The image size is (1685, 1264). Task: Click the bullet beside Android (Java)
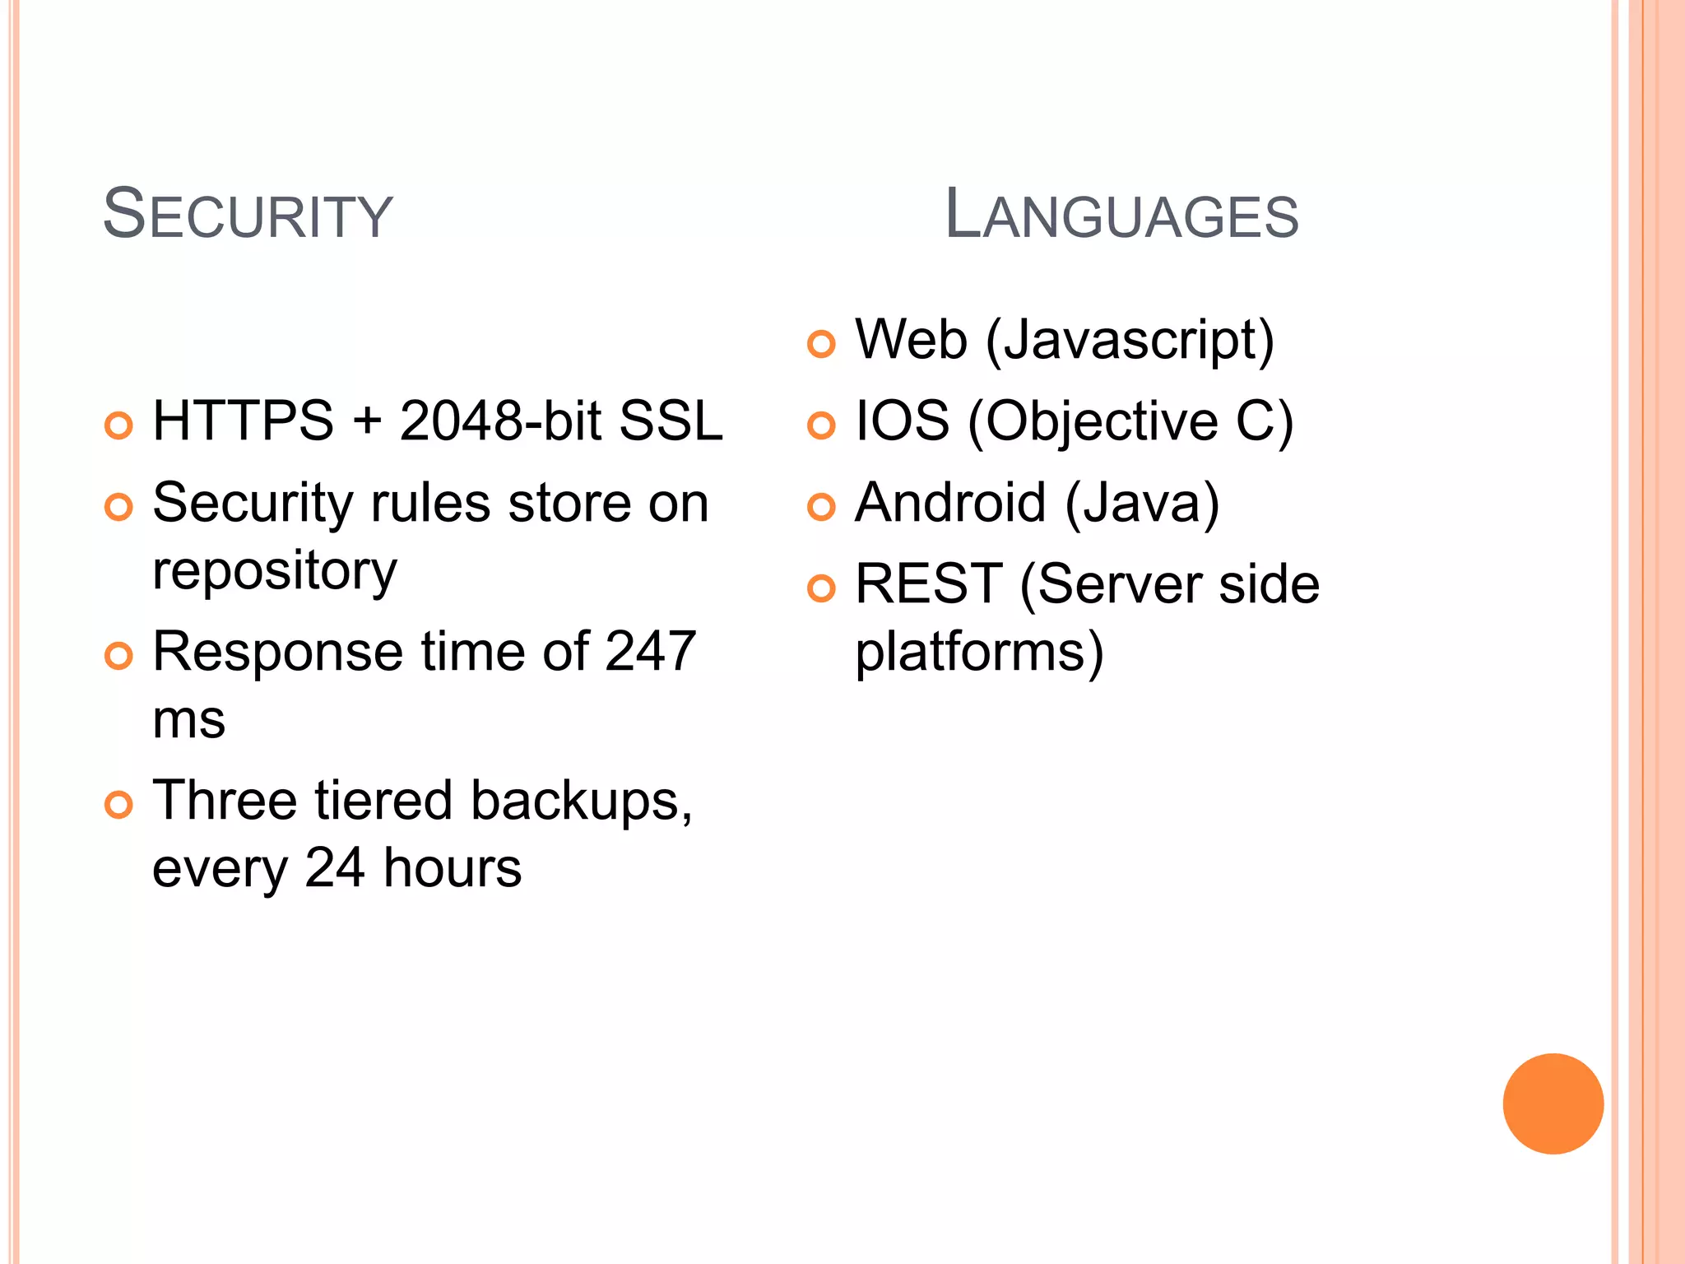coord(821,507)
